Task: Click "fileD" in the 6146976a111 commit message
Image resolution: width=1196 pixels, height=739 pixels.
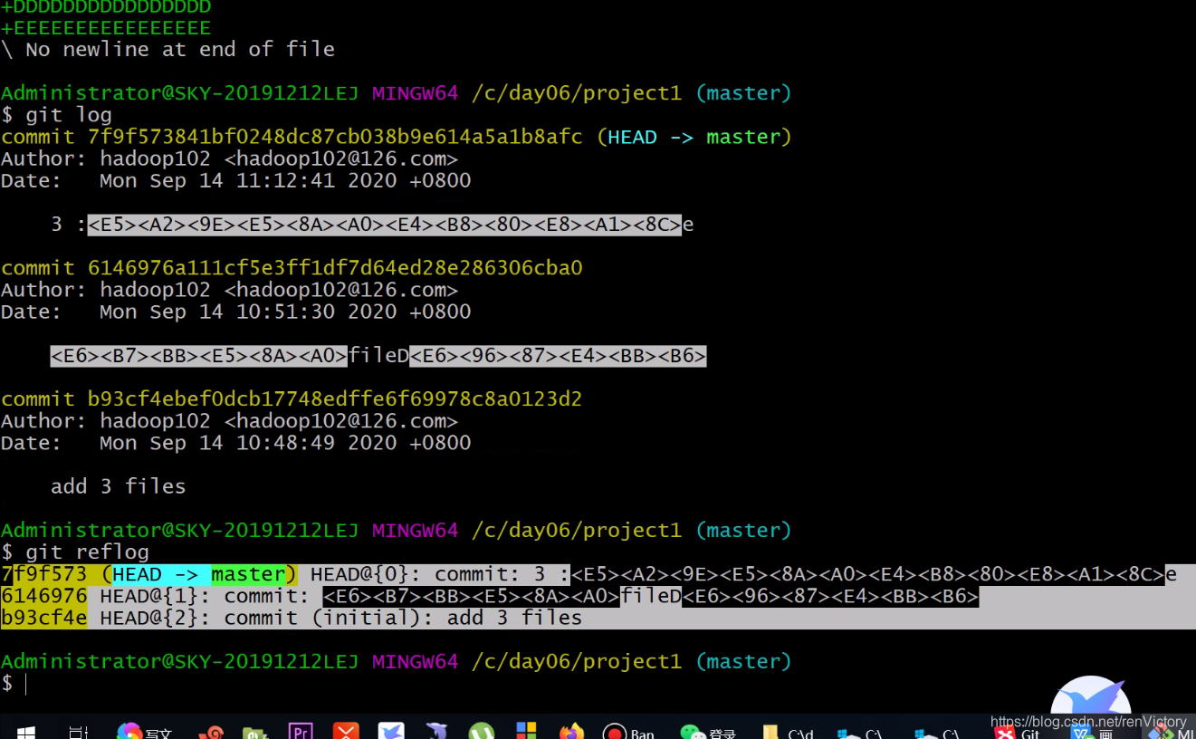Action: click(x=378, y=356)
